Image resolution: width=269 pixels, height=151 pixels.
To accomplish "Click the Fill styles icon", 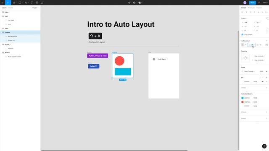I will 262,77.
